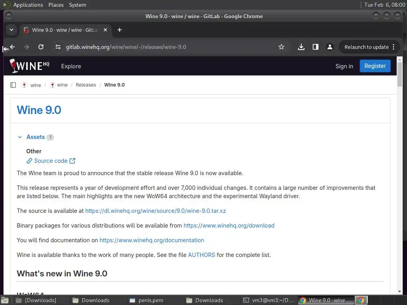Click the Register button
Viewport: 407px width, 305px height.
point(375,66)
